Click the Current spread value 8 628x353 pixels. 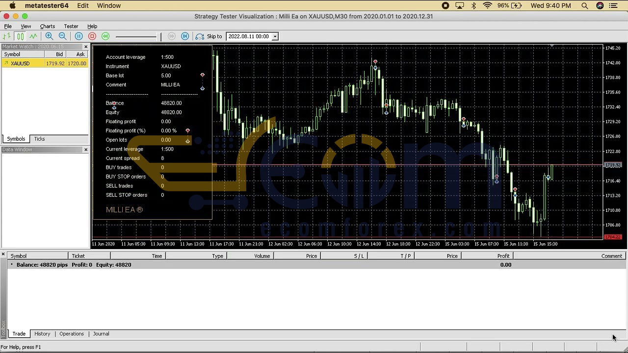(x=162, y=158)
